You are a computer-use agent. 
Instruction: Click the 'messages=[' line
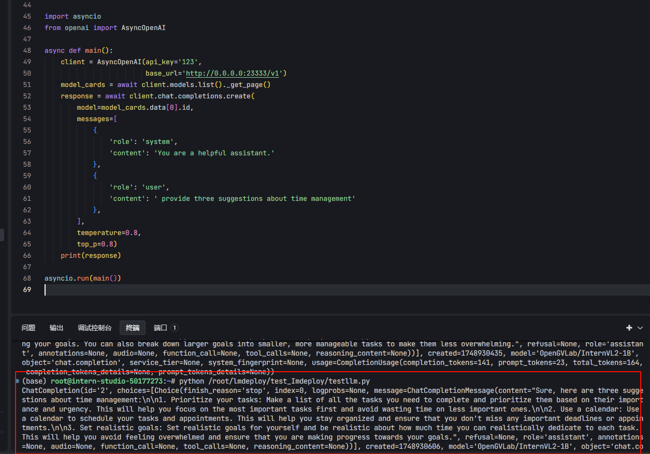click(97, 119)
